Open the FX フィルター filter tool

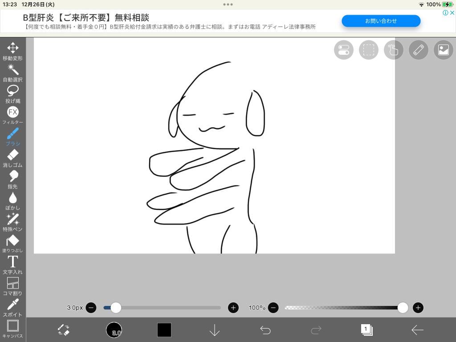coord(13,115)
